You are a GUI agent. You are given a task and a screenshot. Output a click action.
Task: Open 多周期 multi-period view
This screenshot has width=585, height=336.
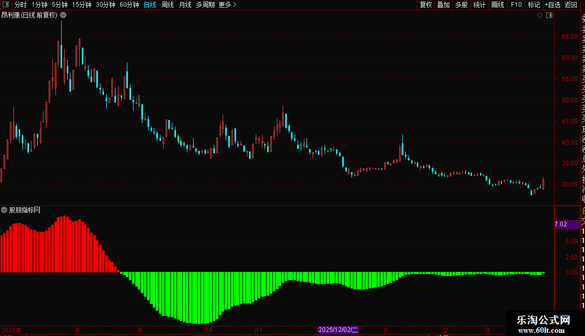click(x=205, y=5)
